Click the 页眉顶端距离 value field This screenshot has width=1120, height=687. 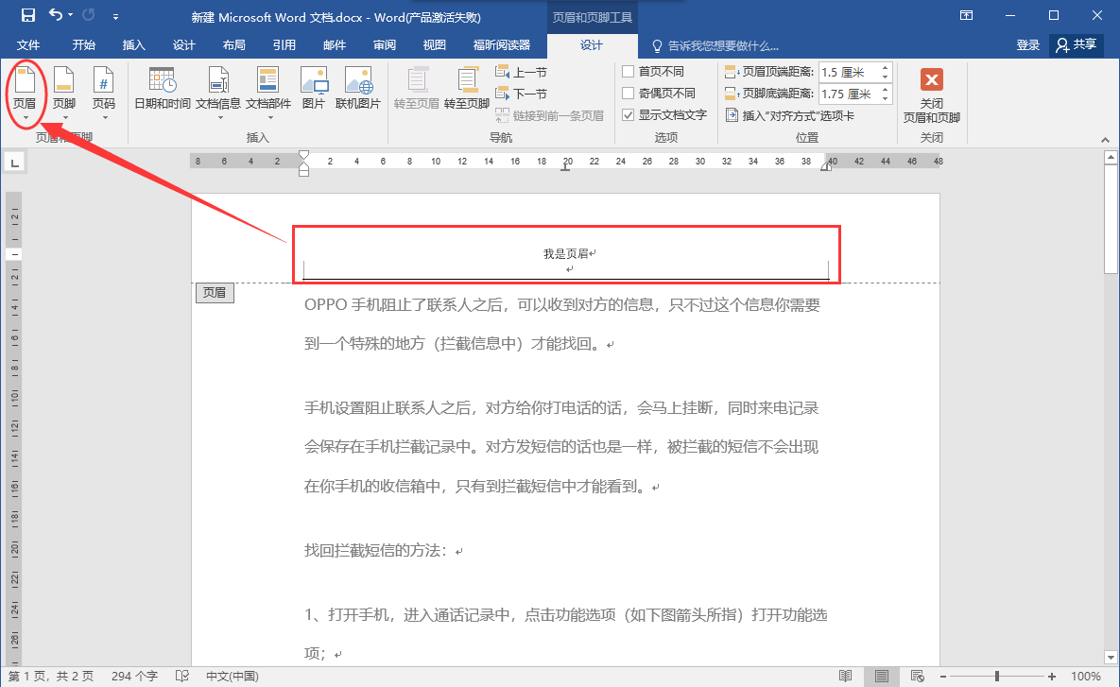point(849,72)
